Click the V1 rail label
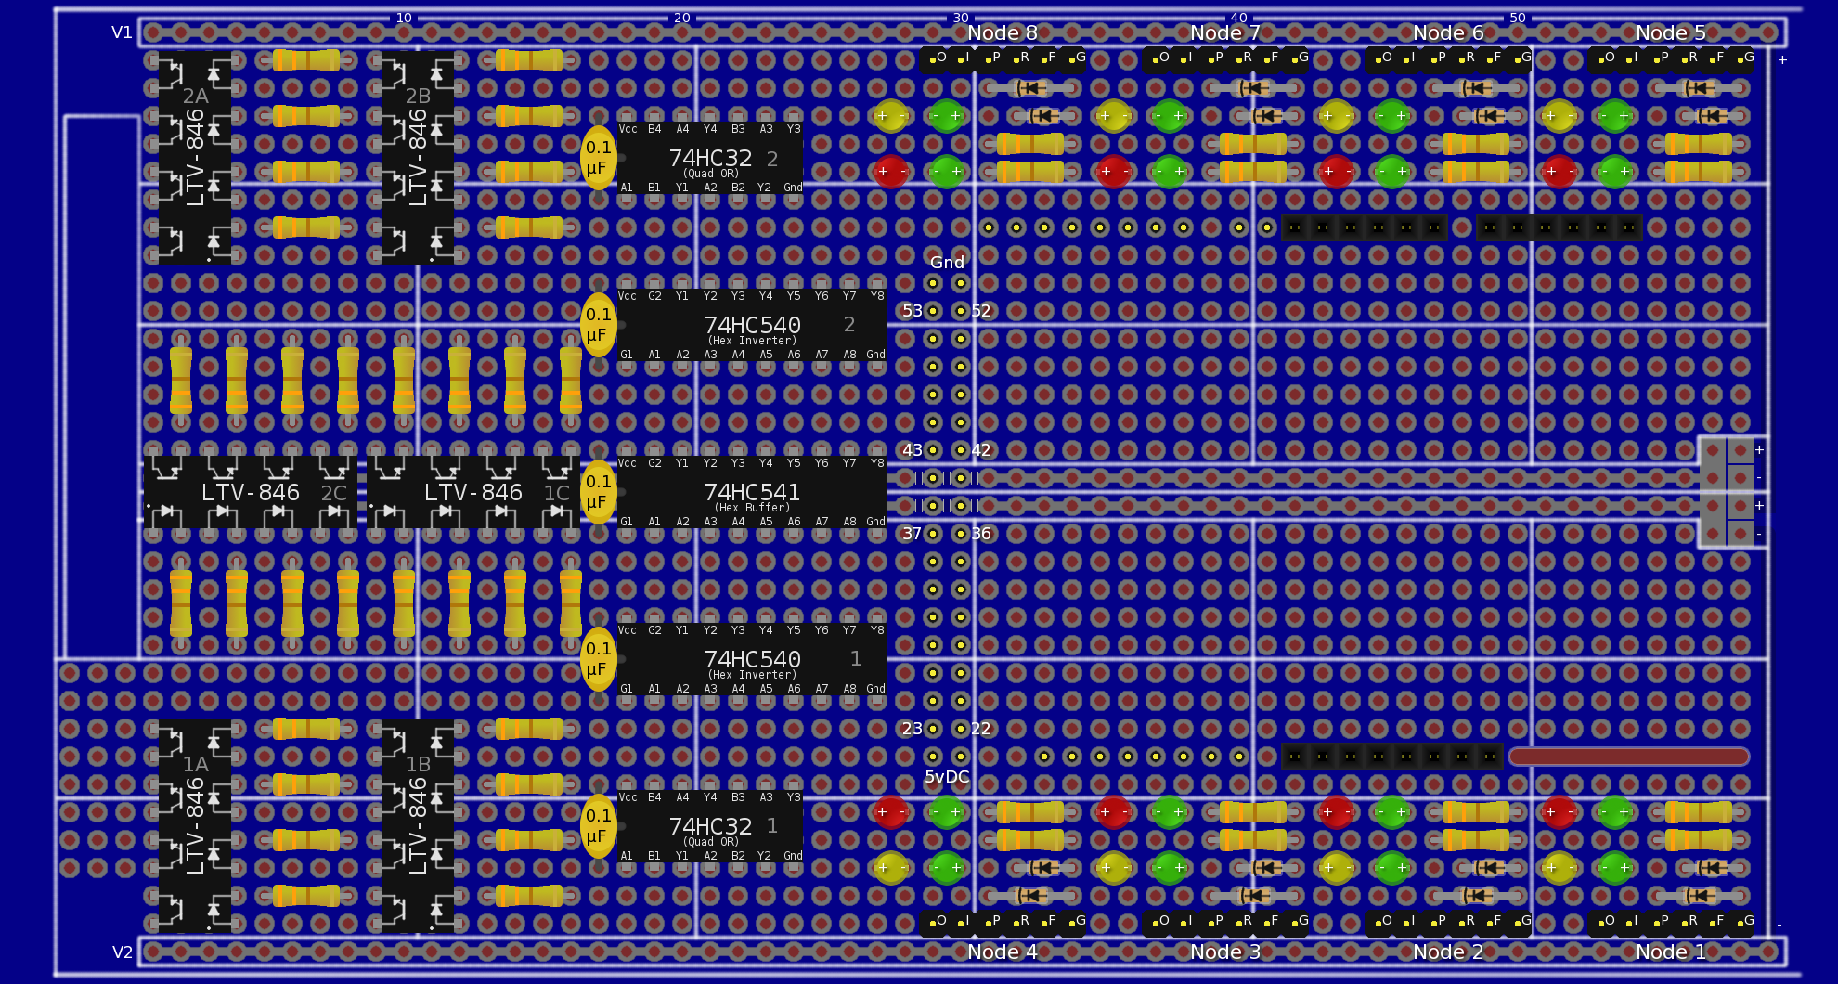This screenshot has width=1838, height=984. point(122,32)
